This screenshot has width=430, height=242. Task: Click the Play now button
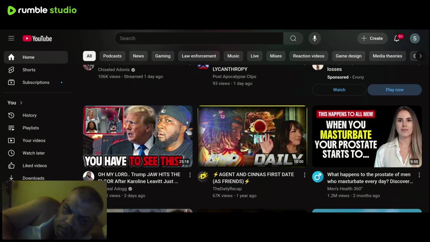[394, 90]
